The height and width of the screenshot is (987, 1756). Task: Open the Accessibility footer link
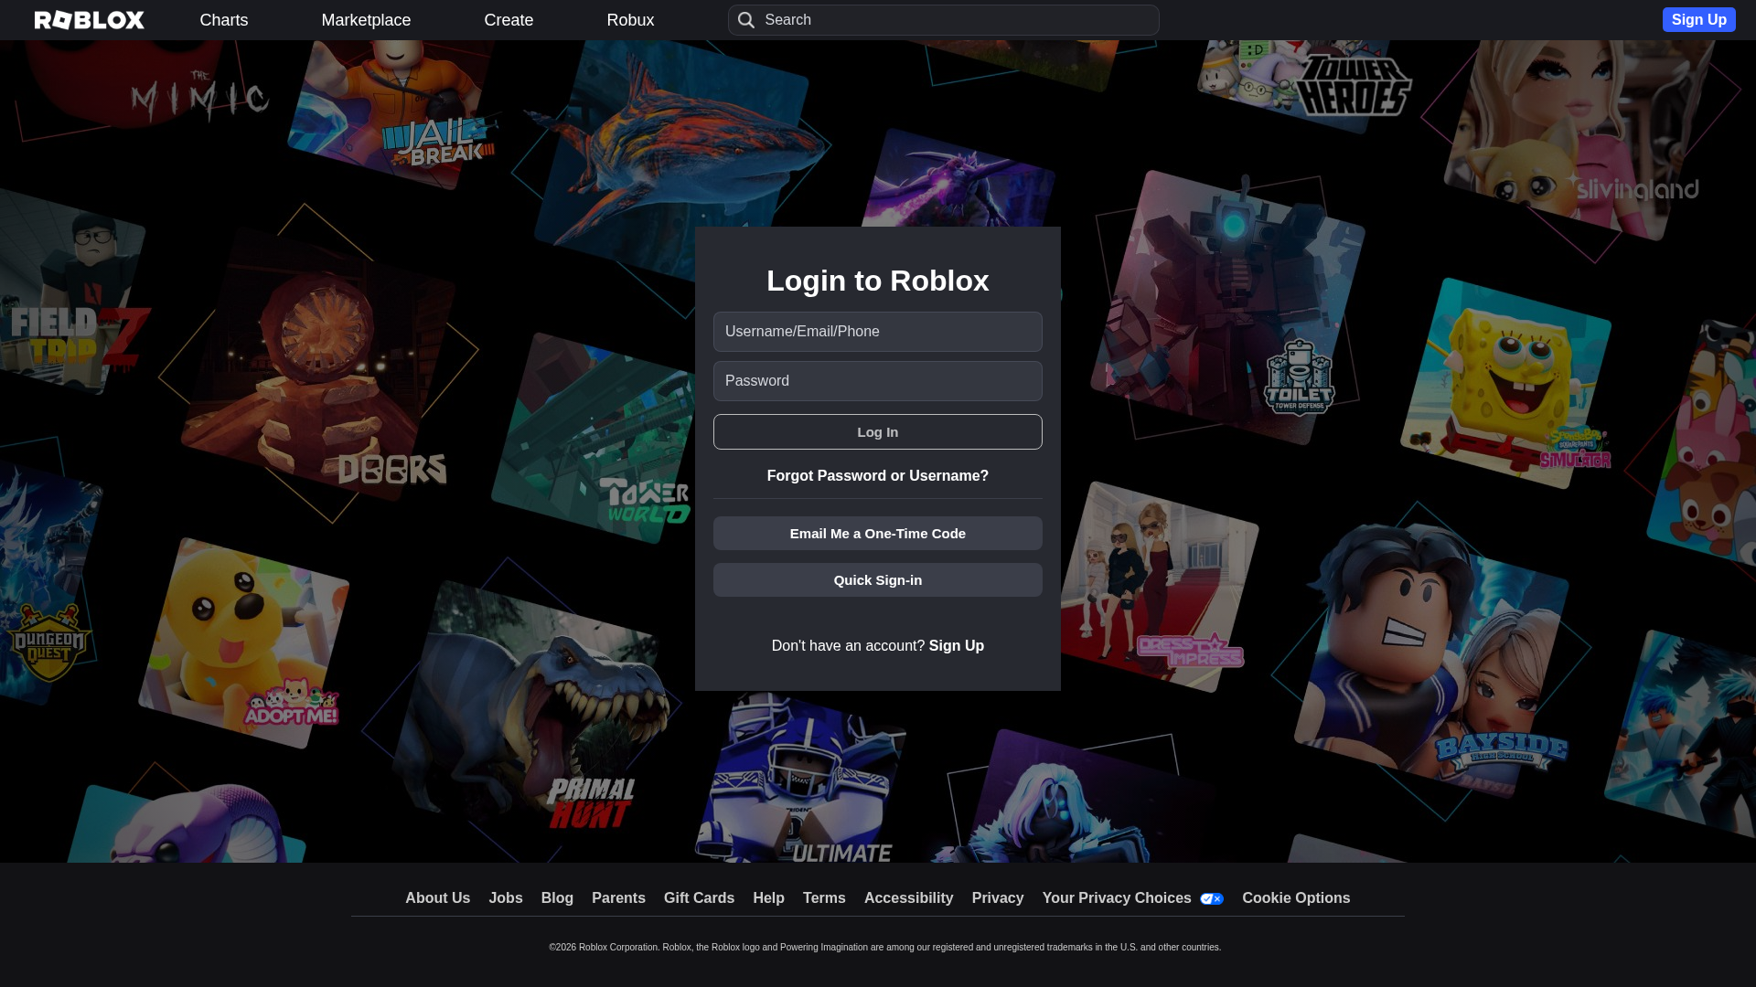(909, 898)
